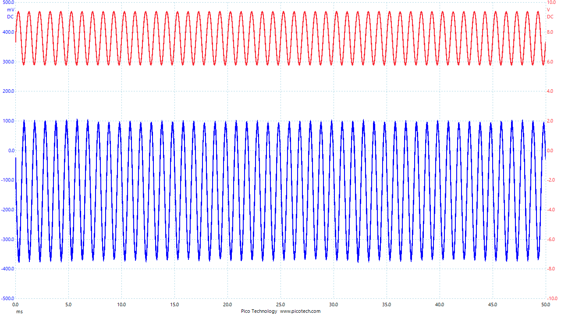Click the blue 300.0 axis label
561x315 pixels.
(x=8, y=62)
